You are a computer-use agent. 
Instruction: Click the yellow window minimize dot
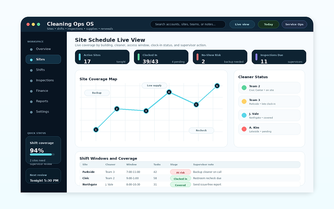[33, 24]
